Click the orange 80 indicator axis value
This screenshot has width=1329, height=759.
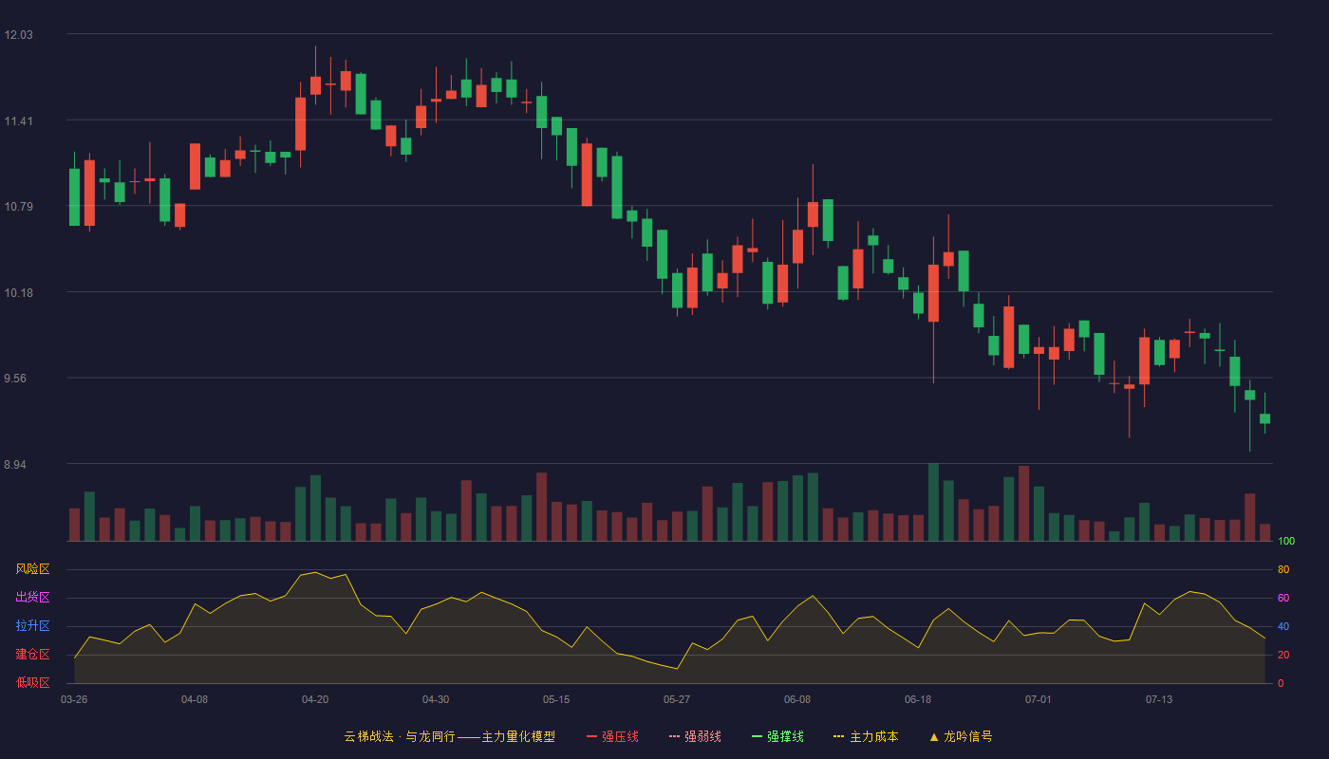[1283, 570]
